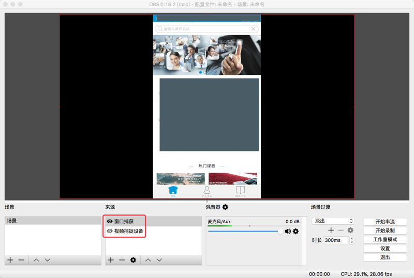Click 退出 to quit OBS
The width and height of the screenshot is (414, 278).
click(385, 257)
